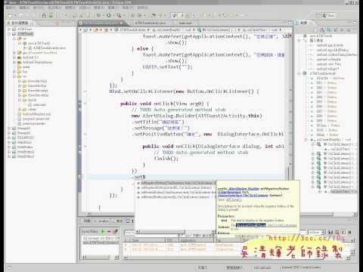Select first setNegativeButton content assist proposal
Screen dimensions: 363x272
pyautogui.click(x=176, y=183)
